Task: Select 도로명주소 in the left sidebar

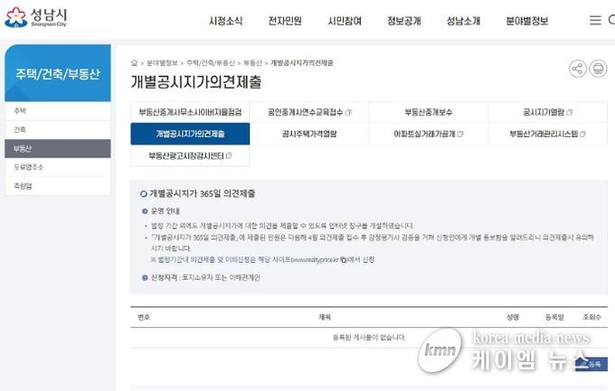Action: coord(58,167)
